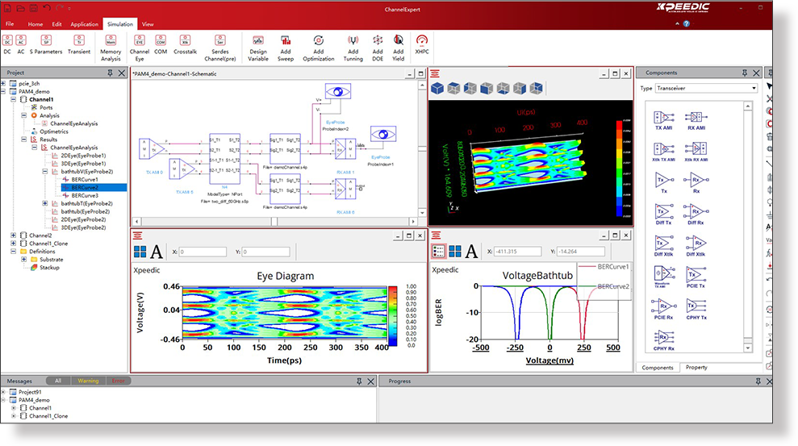
Task: Launch Channel Eye analysis
Action: pyautogui.click(x=140, y=48)
